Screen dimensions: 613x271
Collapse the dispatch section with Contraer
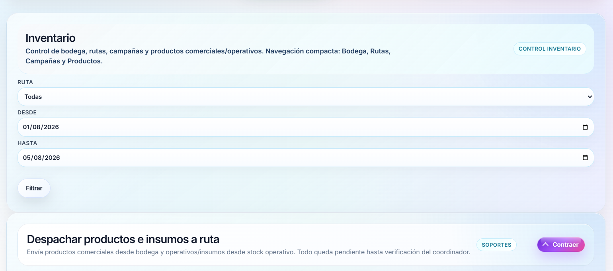[561, 245]
